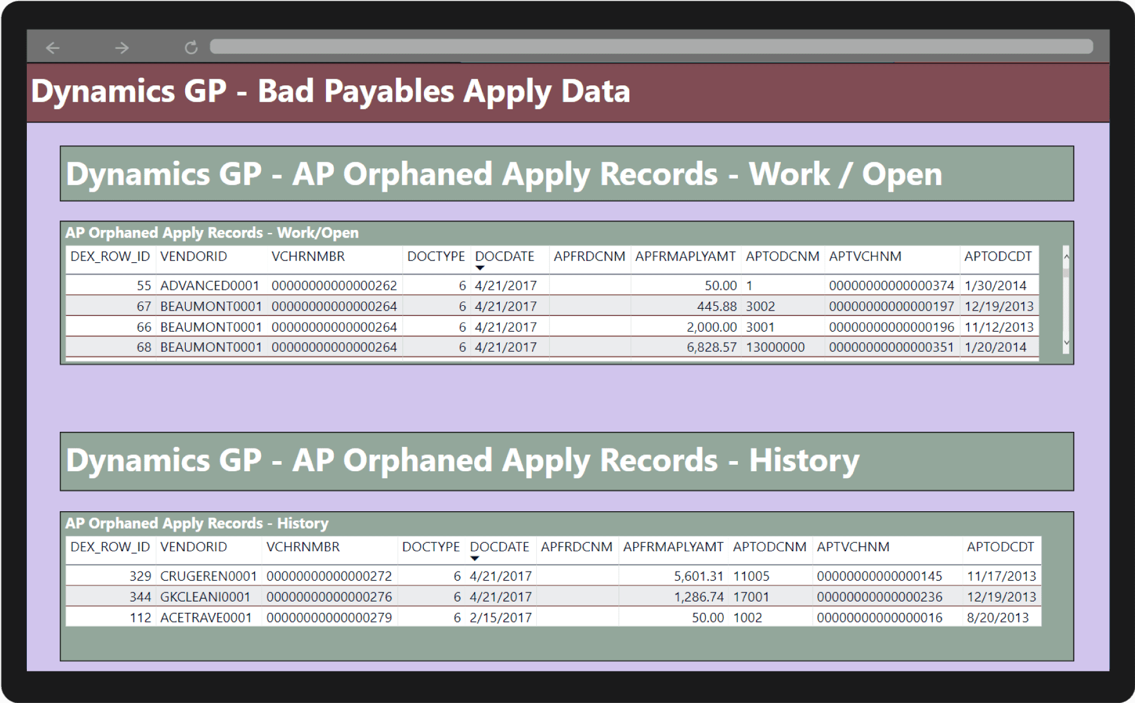
Task: Click DOCDATE sort arrow in Work/Open table
Action: 479,268
